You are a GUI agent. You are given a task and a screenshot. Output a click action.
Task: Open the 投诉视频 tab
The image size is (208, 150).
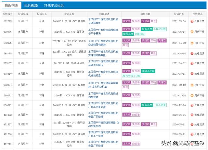click(31, 5)
